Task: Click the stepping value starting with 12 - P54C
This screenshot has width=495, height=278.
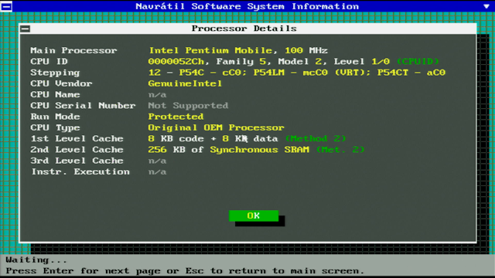Action: click(297, 73)
